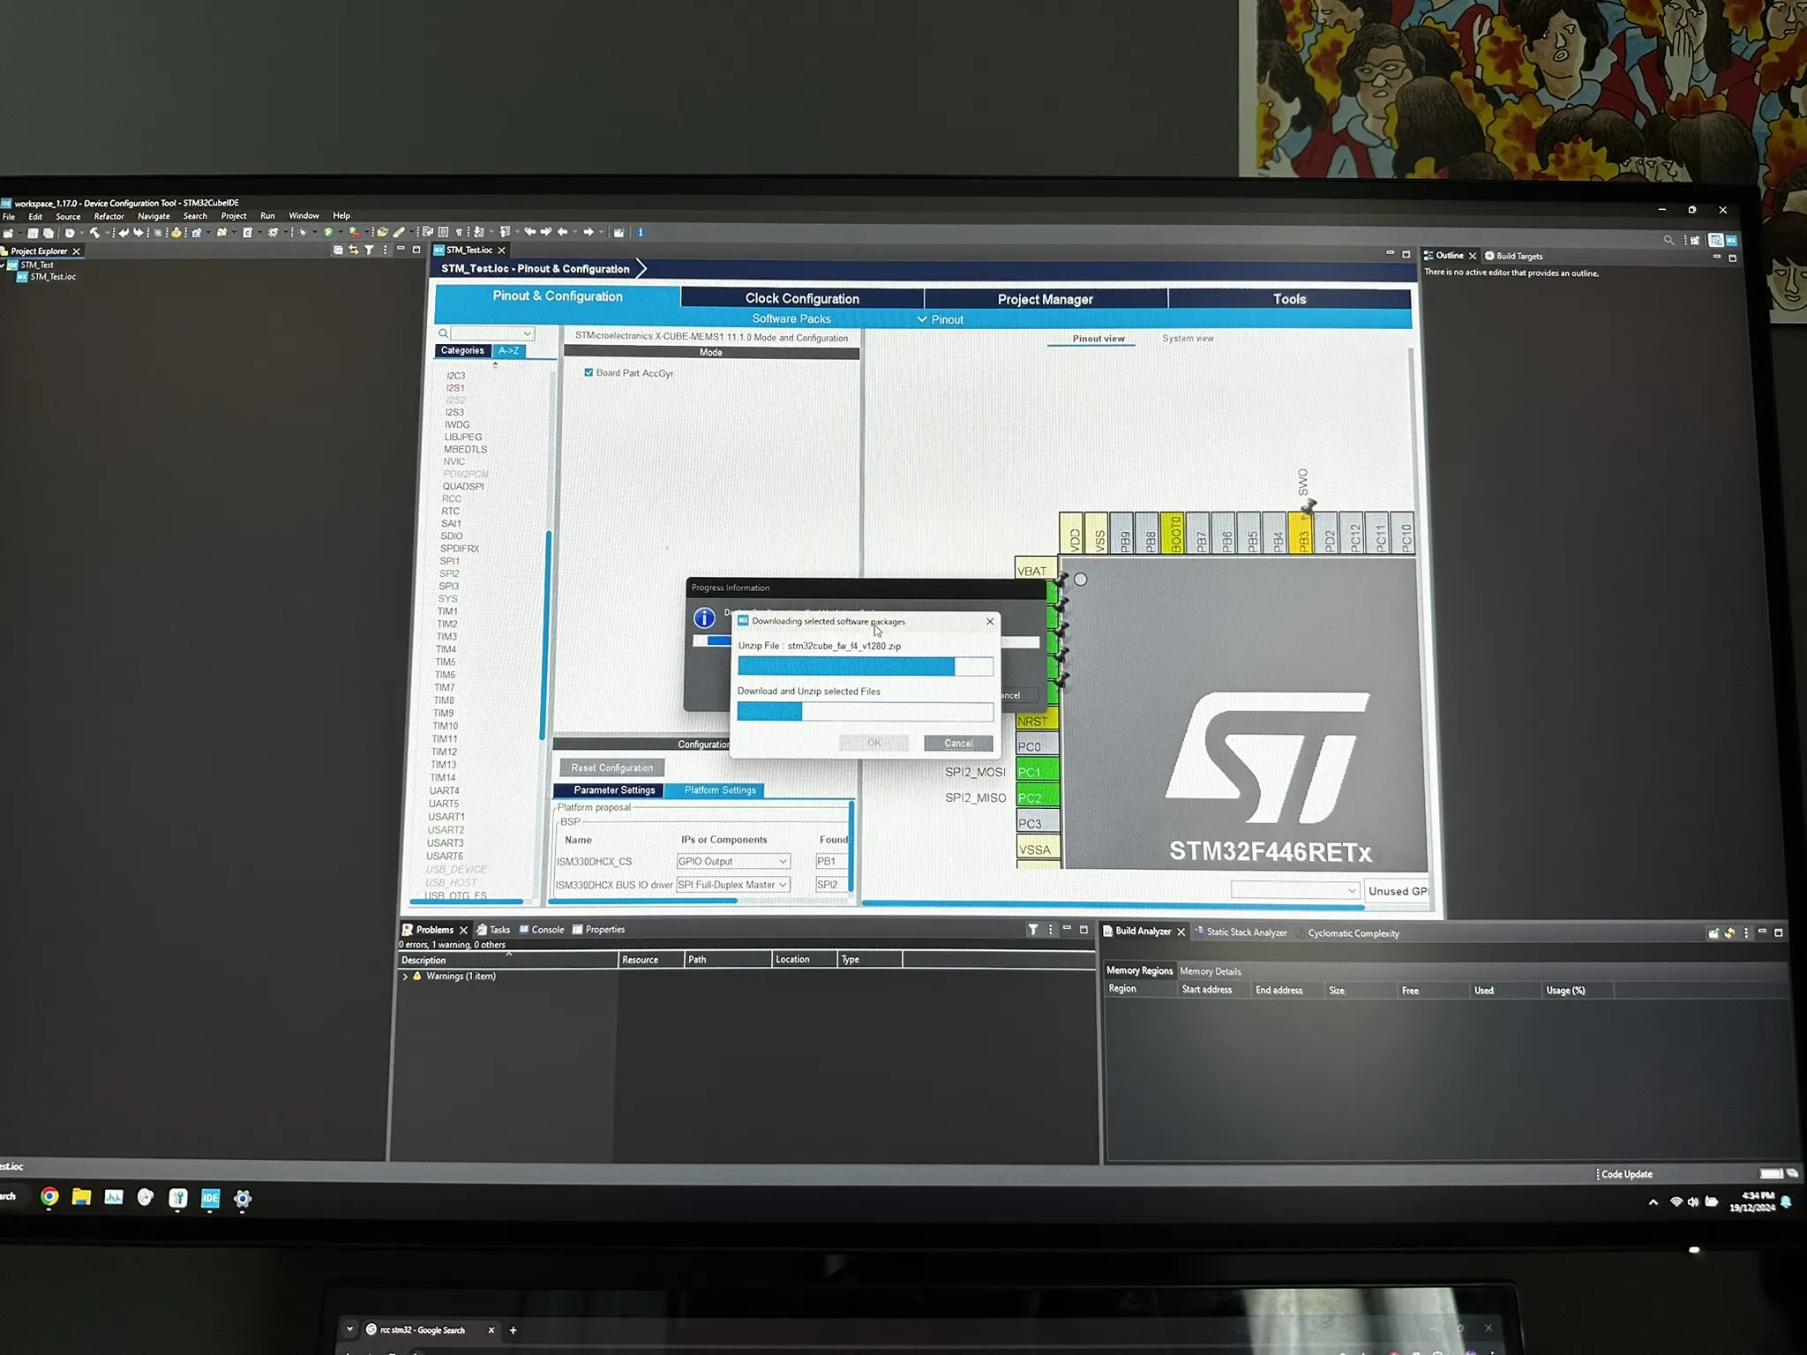This screenshot has width=1807, height=1355.
Task: Click the Back navigation arrow in the toolbar
Action: [562, 232]
